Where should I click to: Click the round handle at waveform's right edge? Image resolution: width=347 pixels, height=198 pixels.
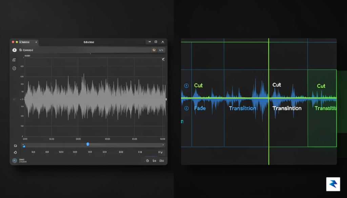(x=166, y=100)
